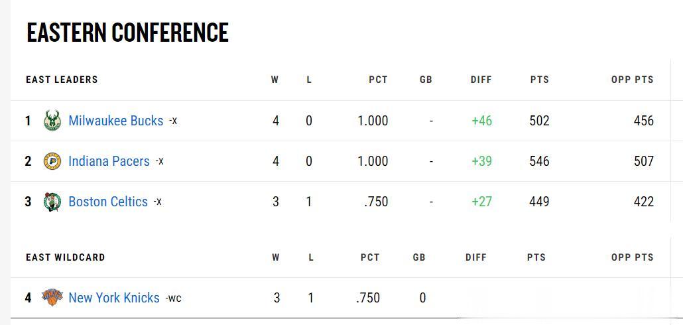This screenshot has width=683, height=325.
Task: Click the Boston Celtics team logo
Action: click(x=52, y=202)
